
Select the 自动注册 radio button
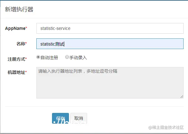[38, 57]
